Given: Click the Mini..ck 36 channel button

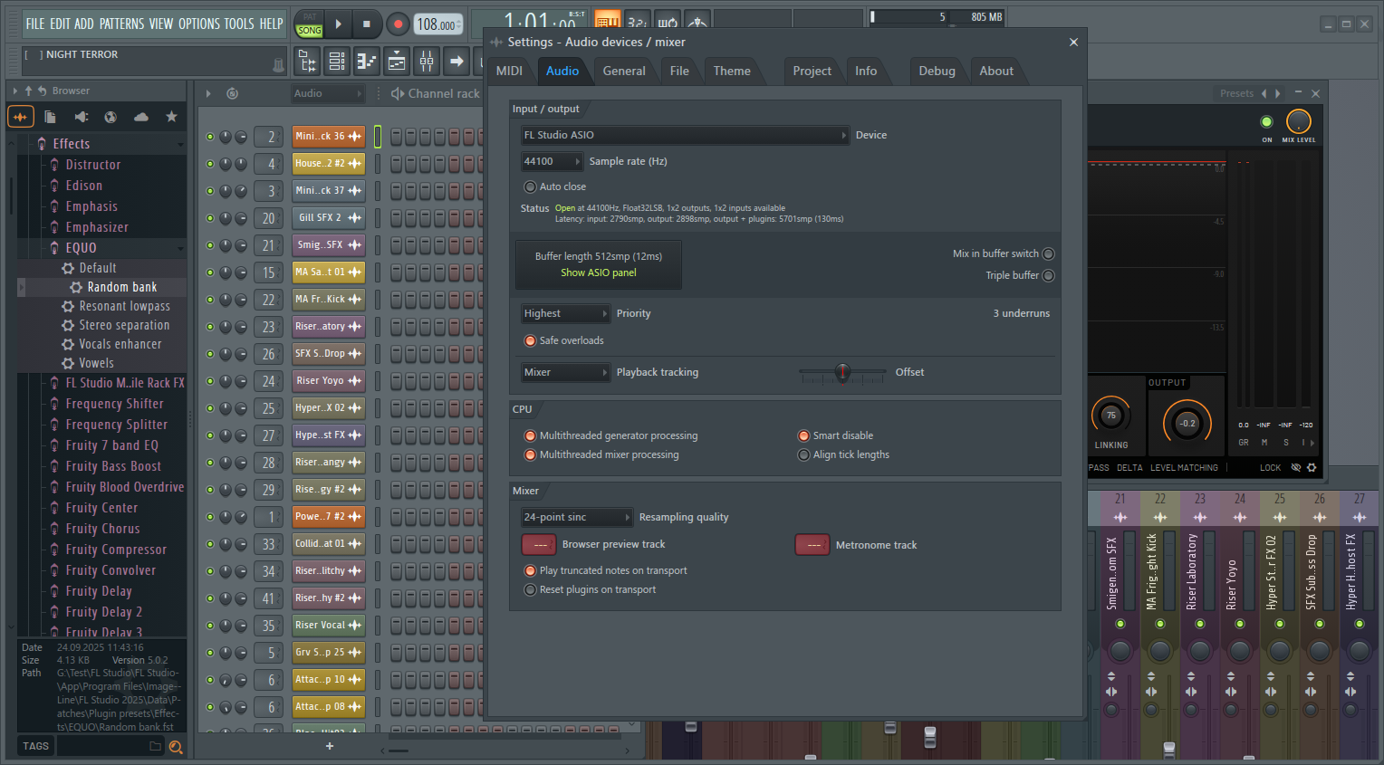Looking at the screenshot, I should (x=329, y=137).
